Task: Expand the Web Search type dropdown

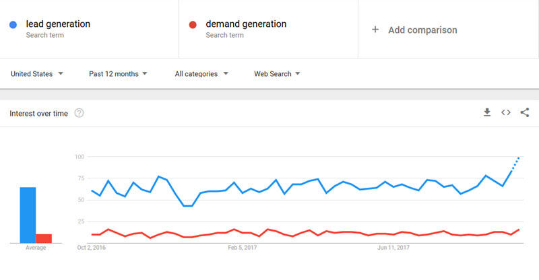Action: [277, 74]
